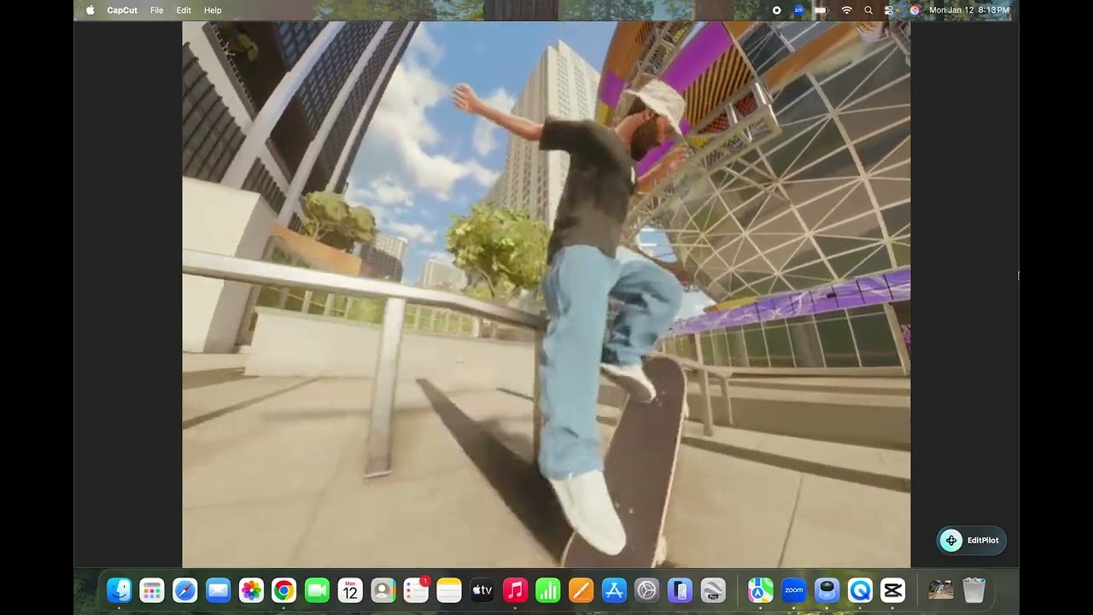Open Reminders with badge in dock

416,590
